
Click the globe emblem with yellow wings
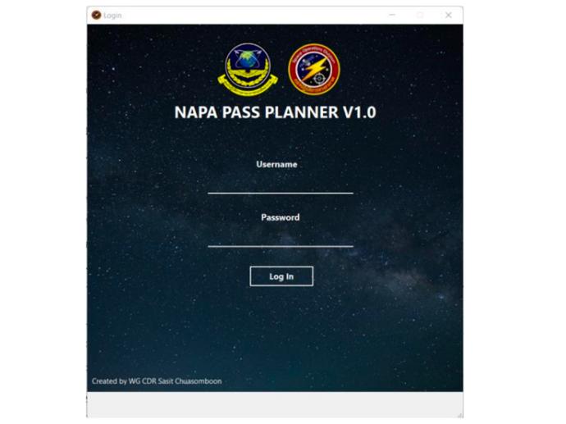pyautogui.click(x=248, y=69)
